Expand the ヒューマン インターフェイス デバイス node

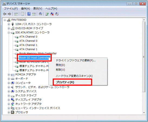click(x=9, y=108)
